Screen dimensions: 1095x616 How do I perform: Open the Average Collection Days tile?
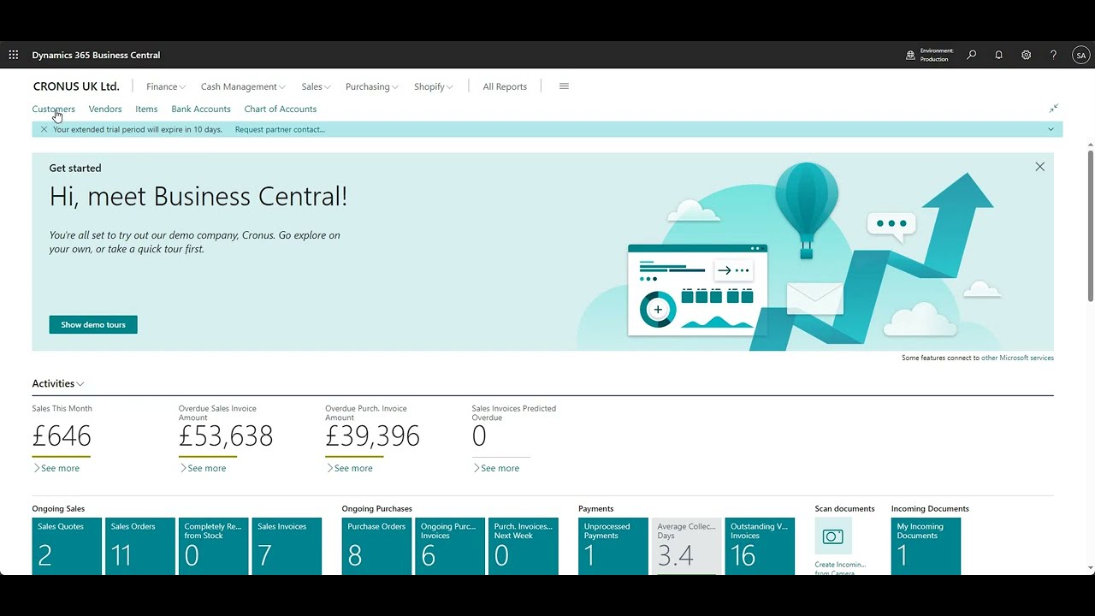click(x=687, y=546)
